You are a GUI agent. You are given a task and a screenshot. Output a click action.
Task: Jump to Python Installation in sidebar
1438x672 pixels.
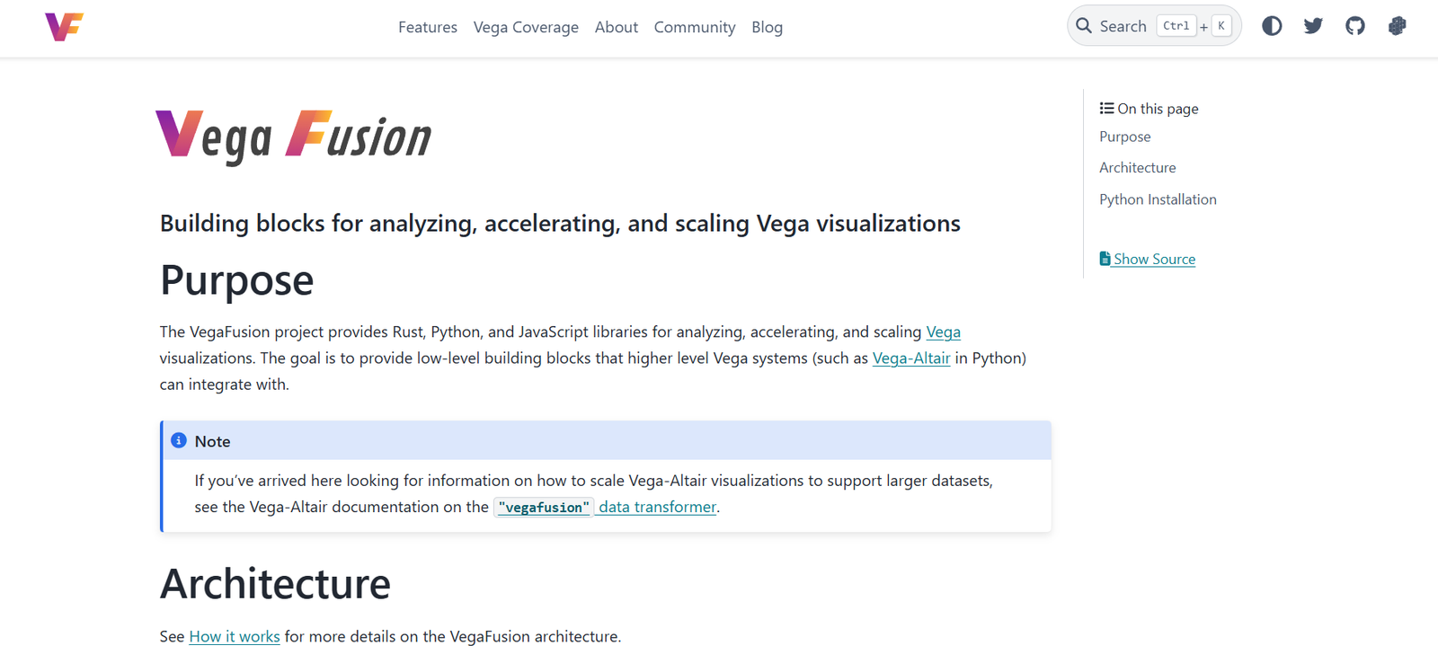[1158, 199]
